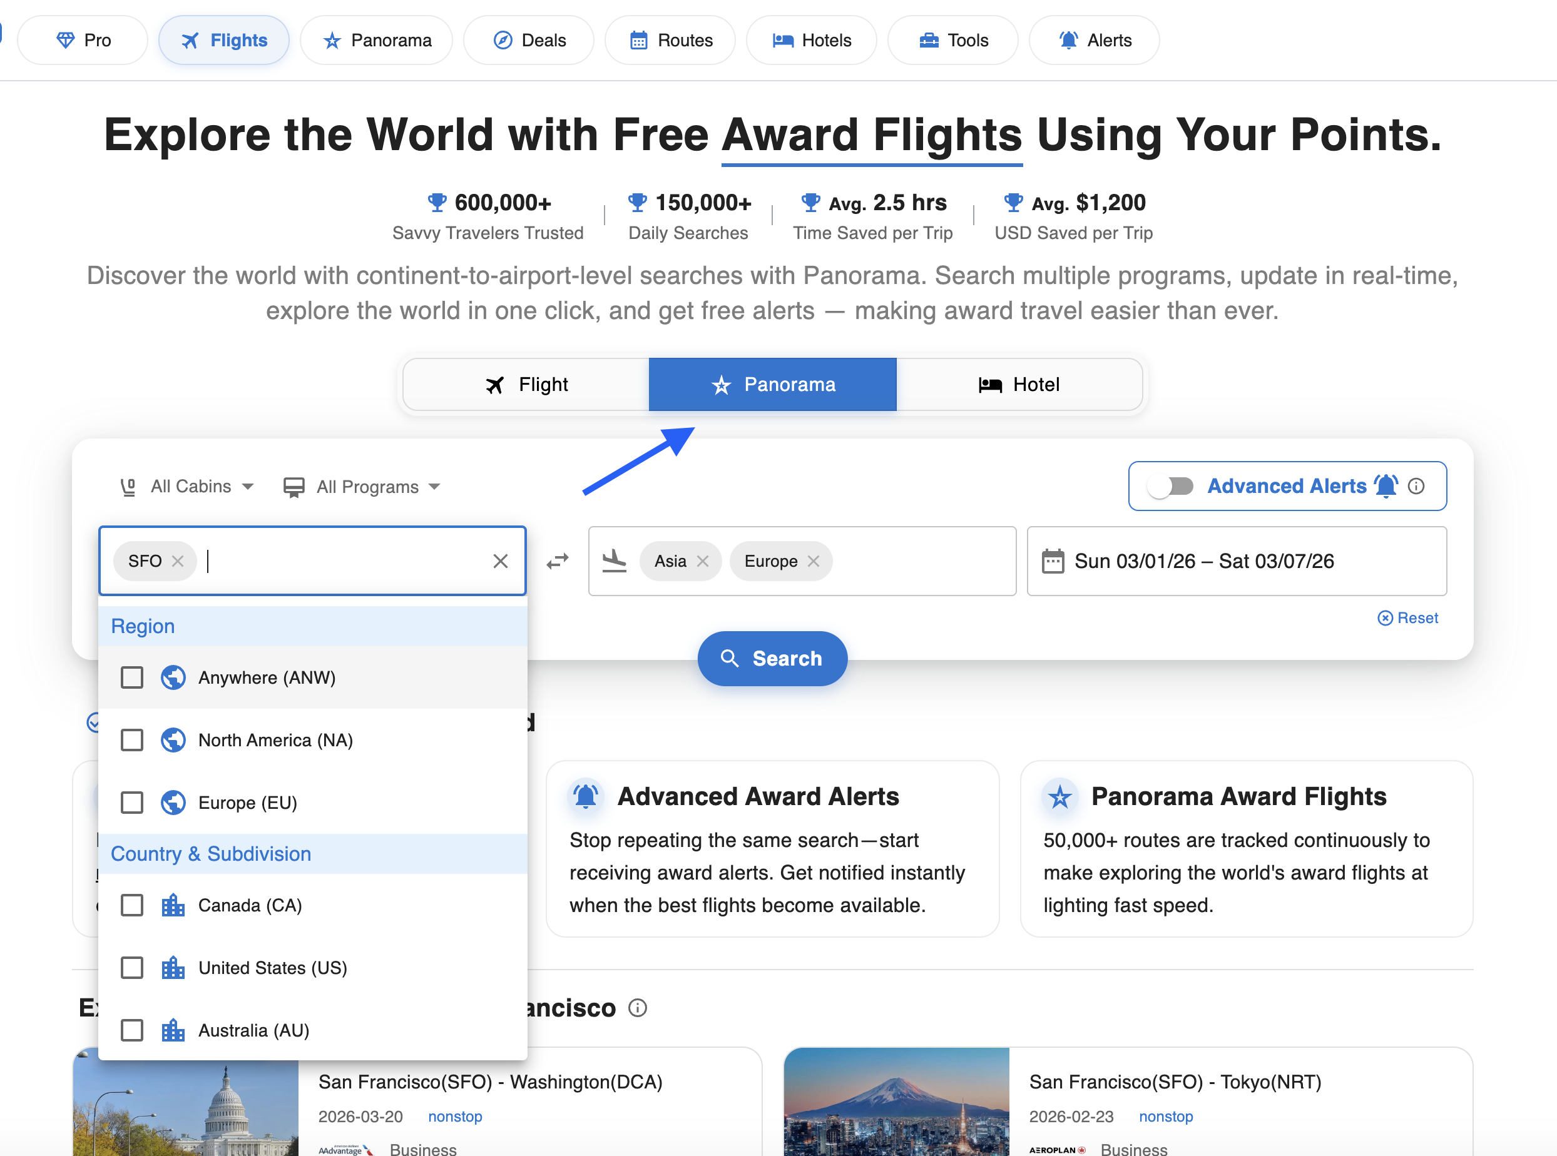Click the info icon beside Advanced Alerts

click(x=1416, y=486)
